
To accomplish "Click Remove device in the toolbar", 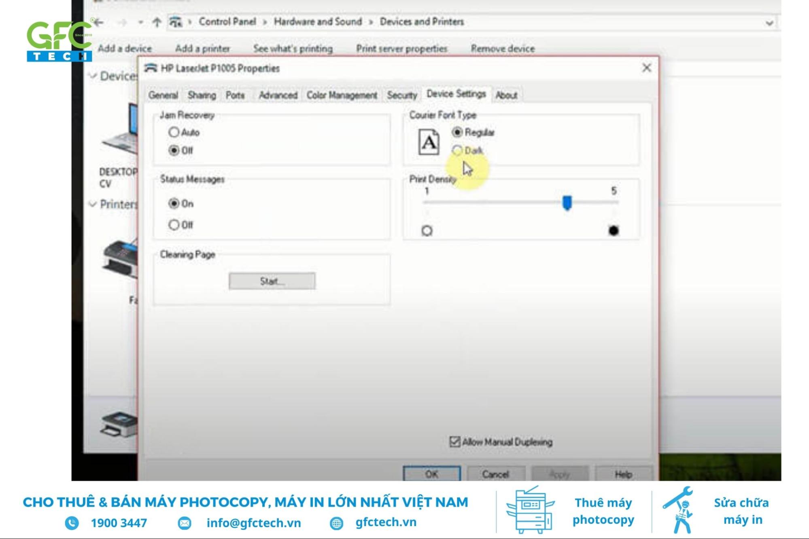I will 503,49.
